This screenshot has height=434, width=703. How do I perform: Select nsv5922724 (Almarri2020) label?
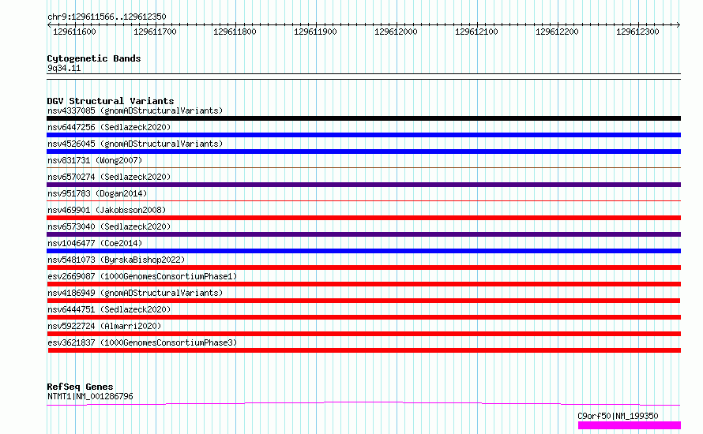tap(104, 326)
